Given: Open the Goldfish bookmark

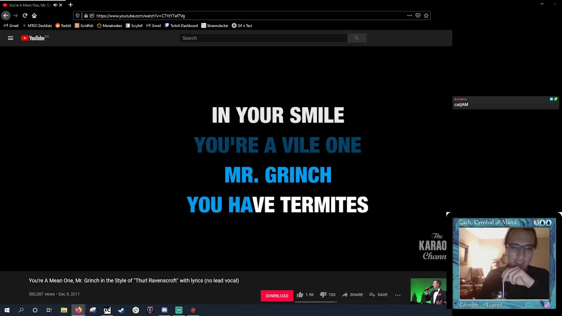Looking at the screenshot, I should [x=84, y=25].
